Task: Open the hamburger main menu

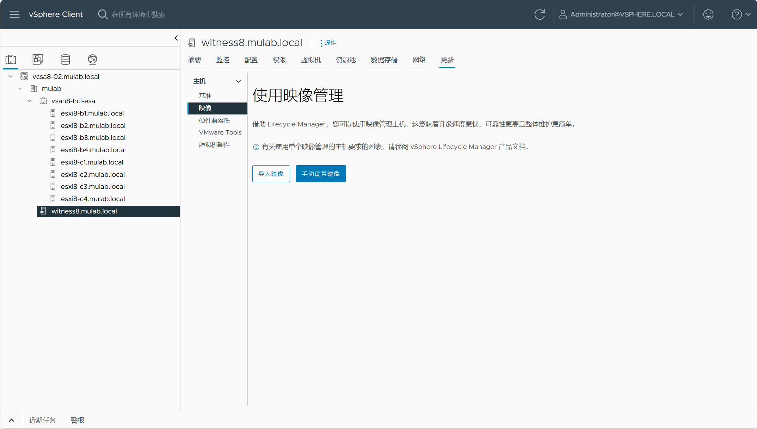Action: point(14,14)
